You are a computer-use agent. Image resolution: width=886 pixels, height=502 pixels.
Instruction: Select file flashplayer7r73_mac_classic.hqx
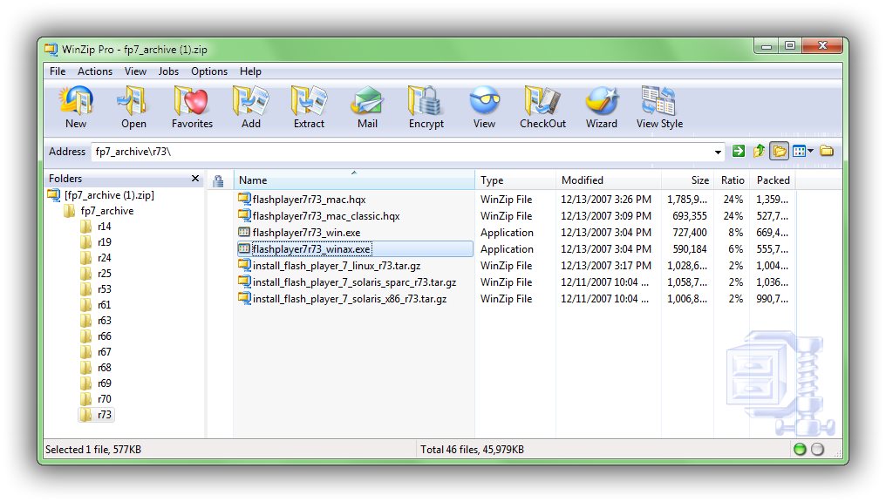326,216
